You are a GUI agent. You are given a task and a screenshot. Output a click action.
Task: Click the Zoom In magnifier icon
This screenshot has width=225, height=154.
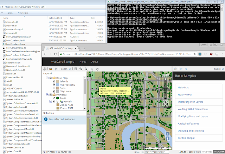click(81, 69)
